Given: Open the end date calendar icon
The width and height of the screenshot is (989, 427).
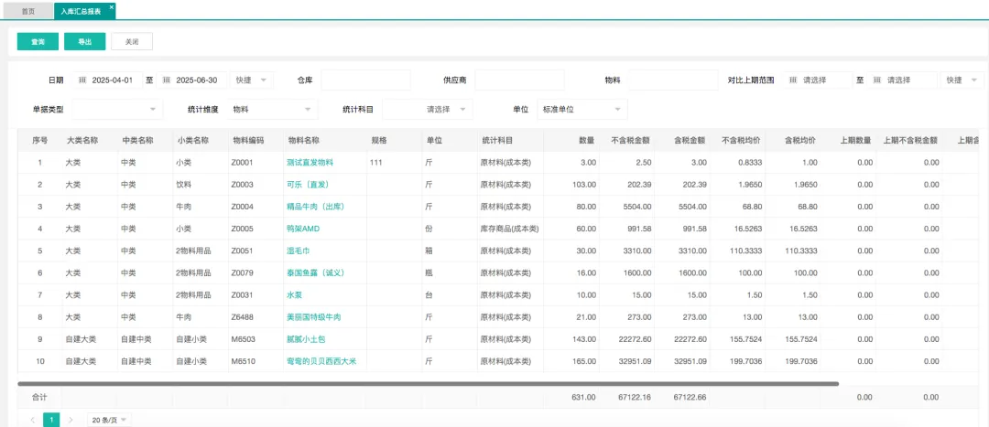Looking at the screenshot, I should click(166, 80).
